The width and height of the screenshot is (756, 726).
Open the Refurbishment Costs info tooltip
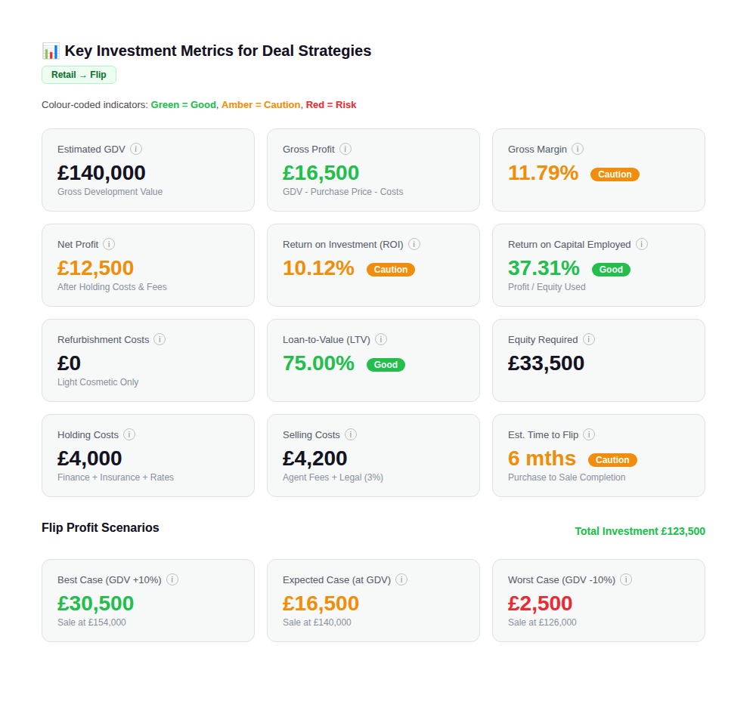pos(160,339)
